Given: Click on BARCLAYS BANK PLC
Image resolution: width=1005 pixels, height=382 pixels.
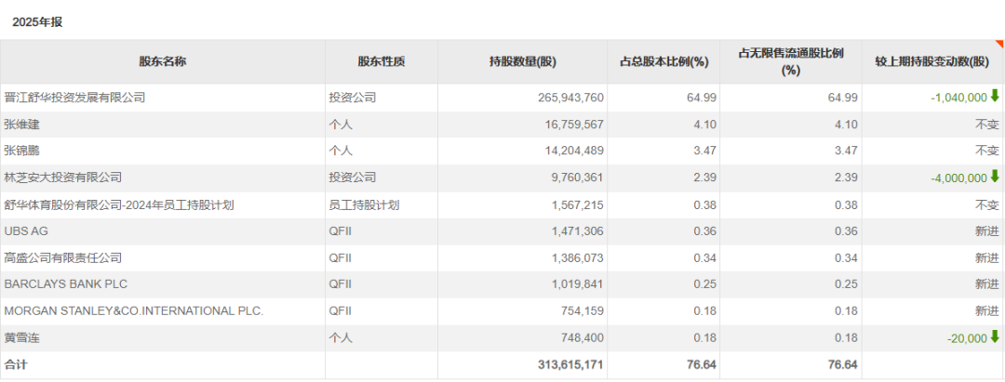Looking at the screenshot, I should (x=60, y=284).
